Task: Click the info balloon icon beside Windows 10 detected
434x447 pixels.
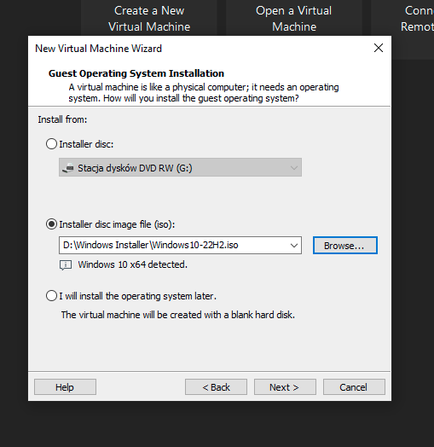Action: [x=66, y=265]
